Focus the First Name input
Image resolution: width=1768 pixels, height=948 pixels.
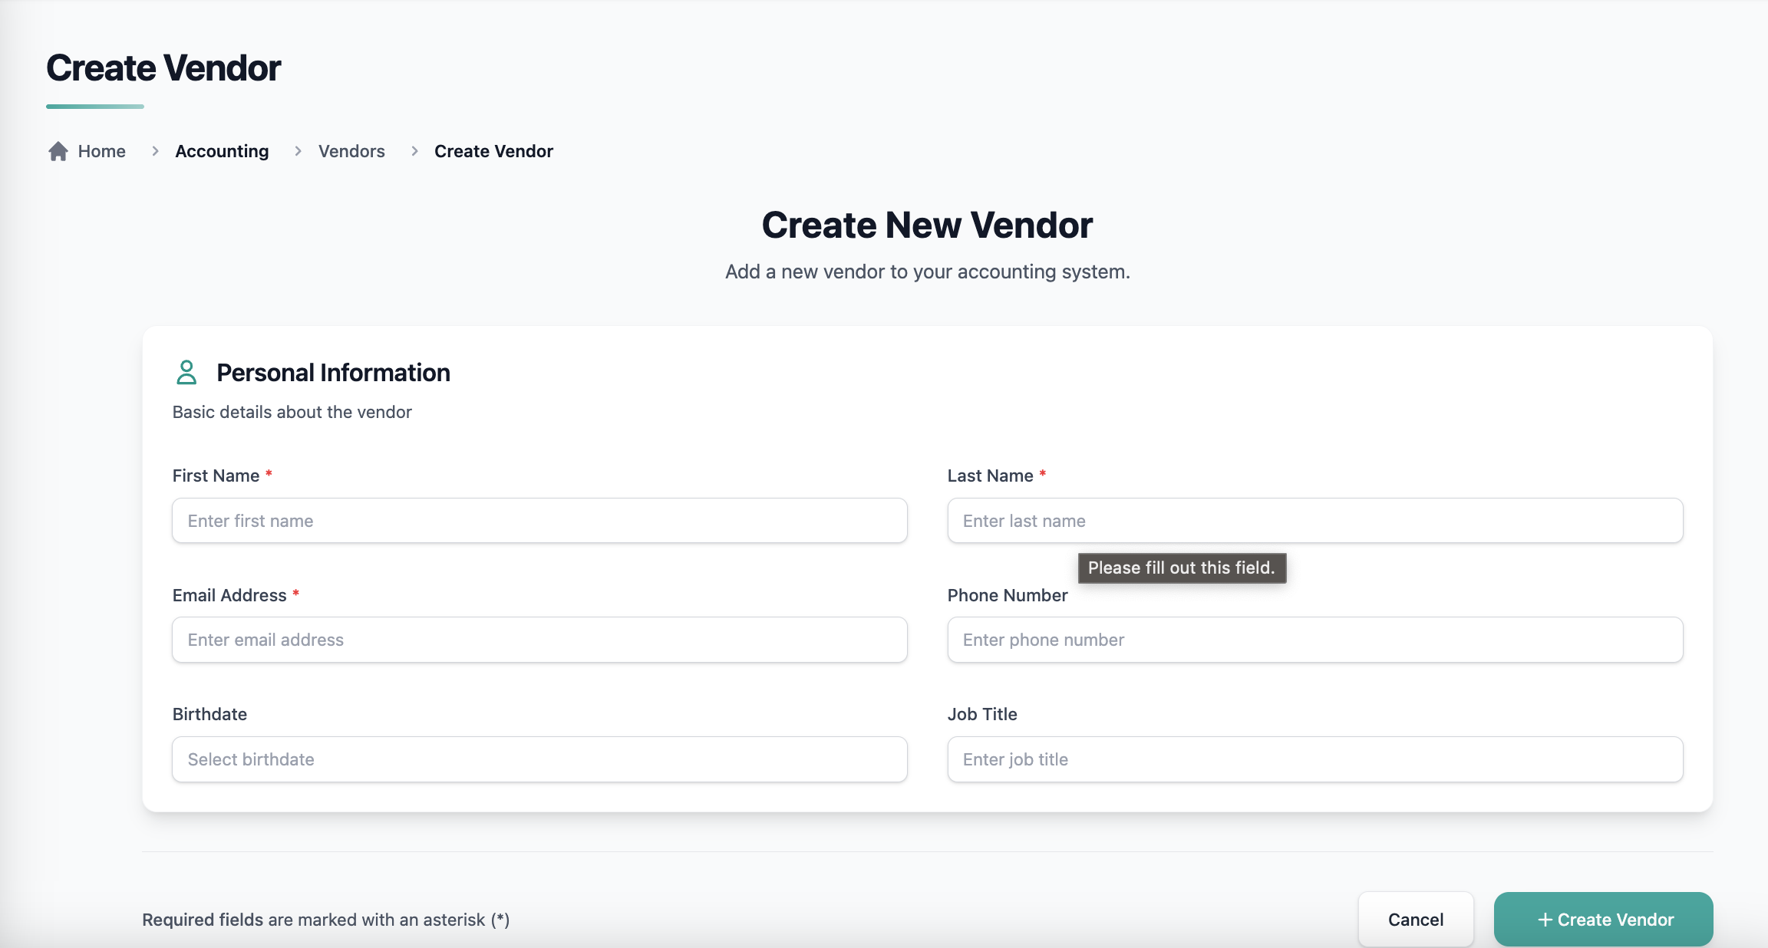tap(539, 521)
